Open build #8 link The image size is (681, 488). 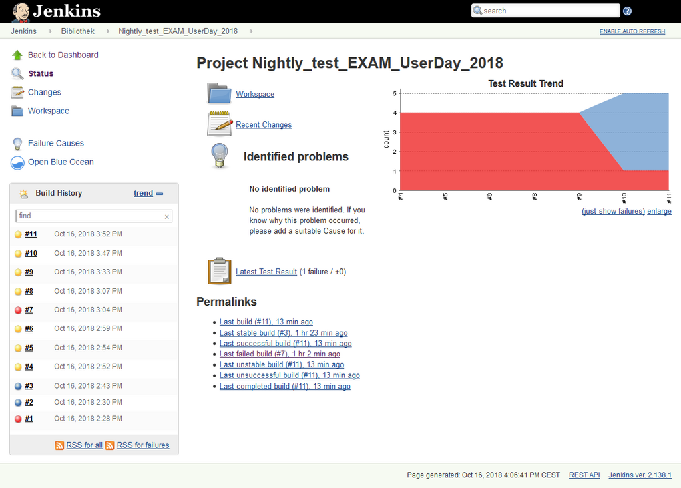coord(29,291)
